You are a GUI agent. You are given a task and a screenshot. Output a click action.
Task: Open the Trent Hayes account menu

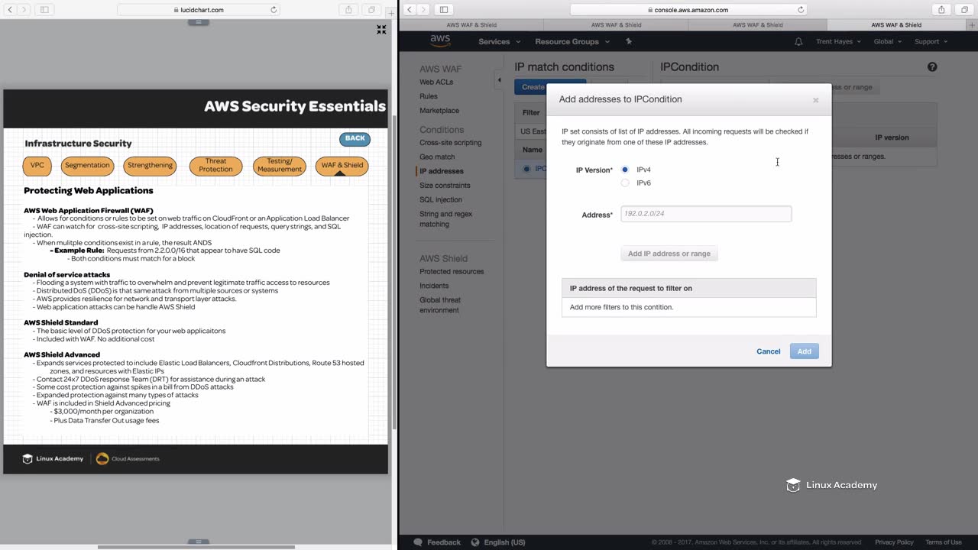(x=839, y=41)
